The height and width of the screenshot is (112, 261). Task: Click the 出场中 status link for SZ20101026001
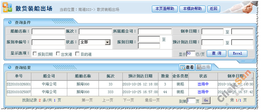[x=203, y=84]
